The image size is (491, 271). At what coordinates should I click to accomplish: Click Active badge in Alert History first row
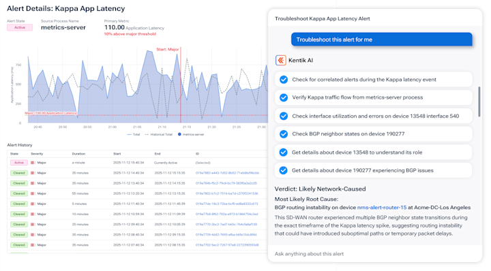pyautogui.click(x=19, y=163)
